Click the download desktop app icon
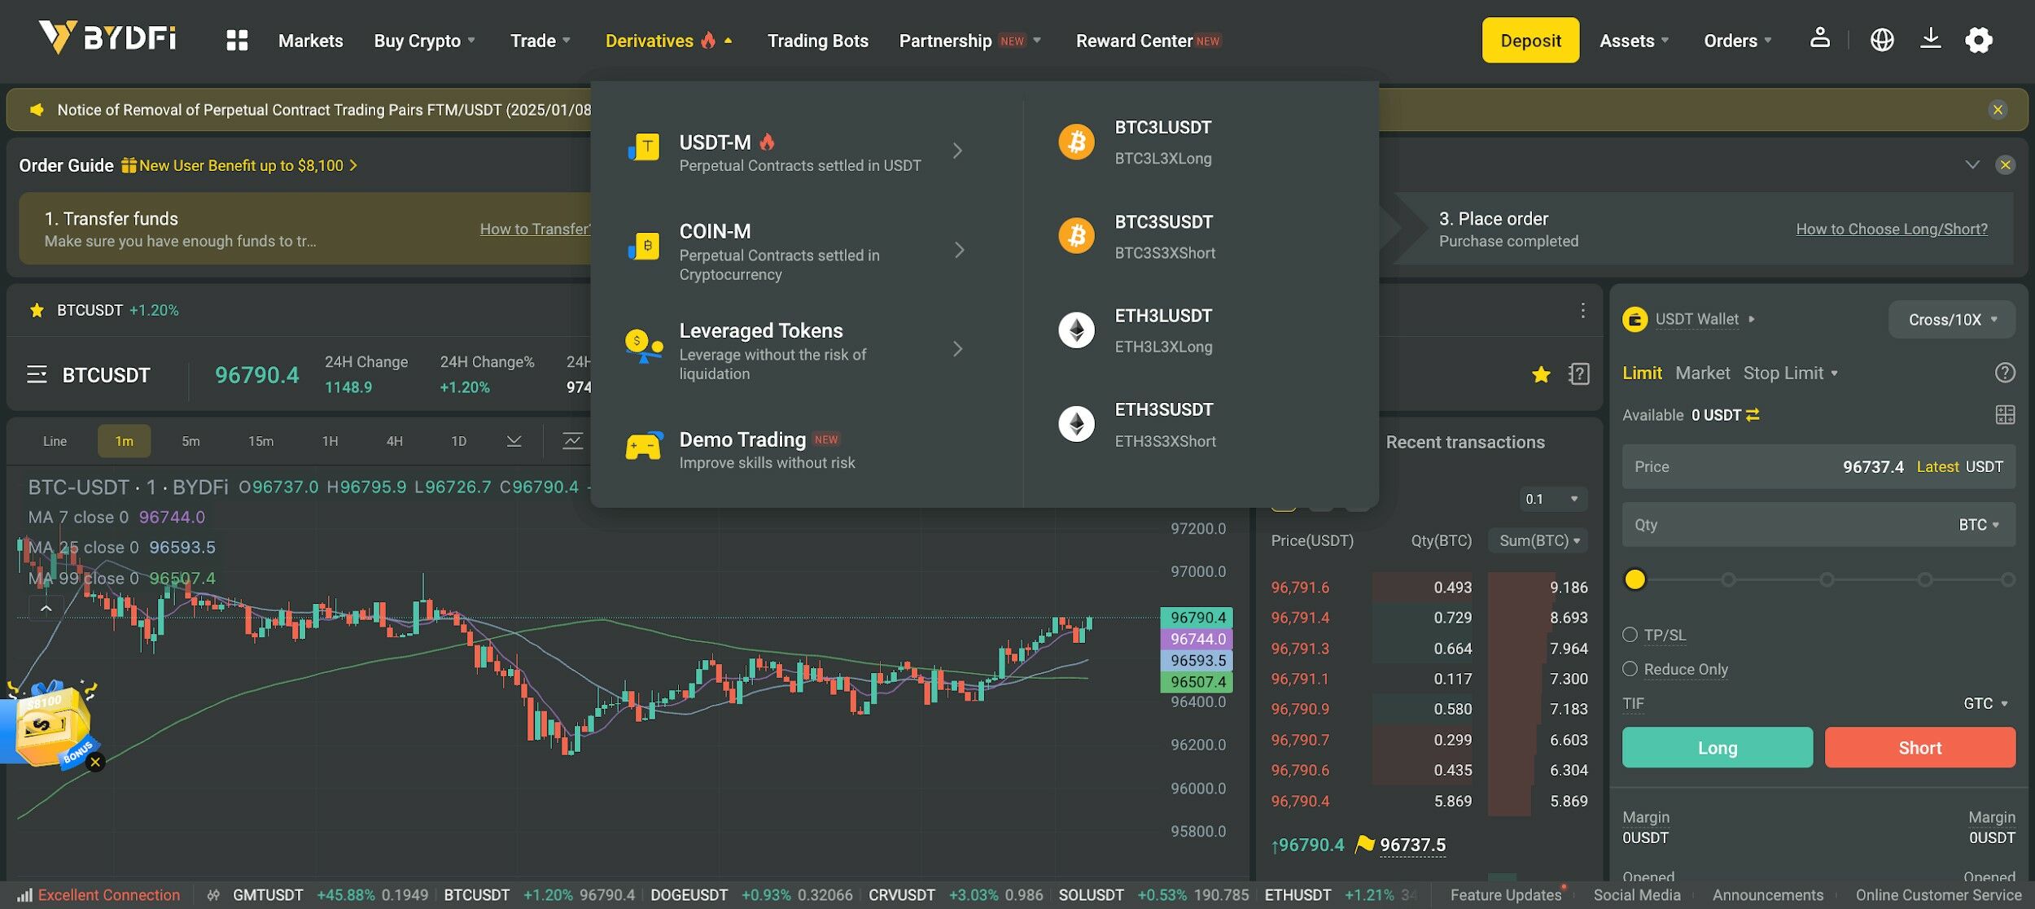 [x=1931, y=38]
